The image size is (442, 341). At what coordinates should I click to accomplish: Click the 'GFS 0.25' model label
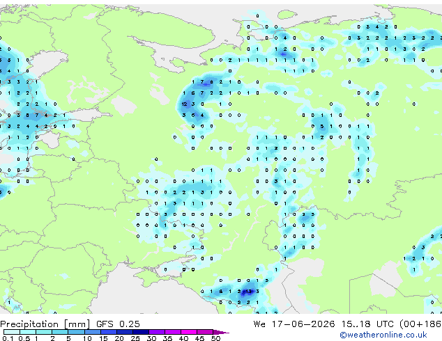(118, 324)
